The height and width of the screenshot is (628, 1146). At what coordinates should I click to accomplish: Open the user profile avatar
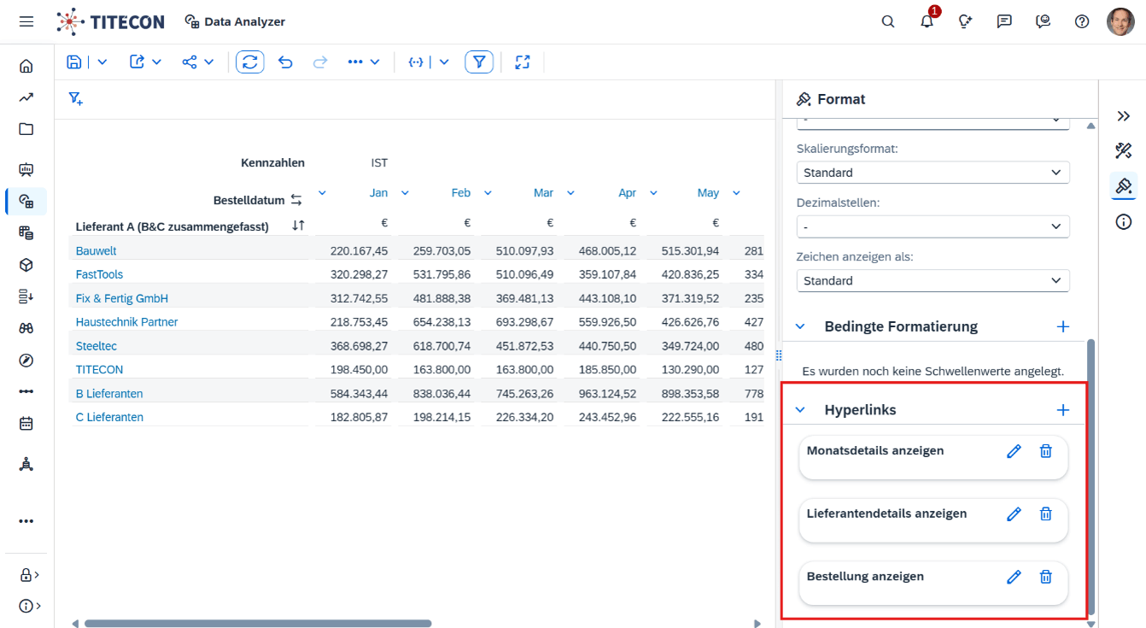[1120, 21]
